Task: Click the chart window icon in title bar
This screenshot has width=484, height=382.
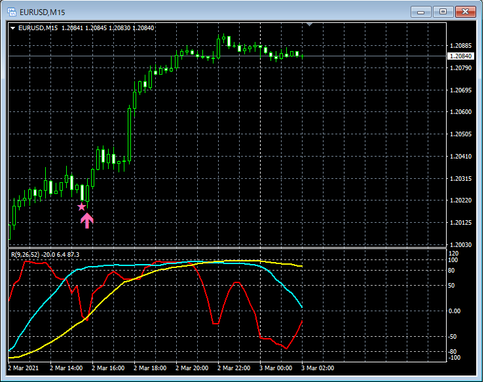Action: click(12, 12)
